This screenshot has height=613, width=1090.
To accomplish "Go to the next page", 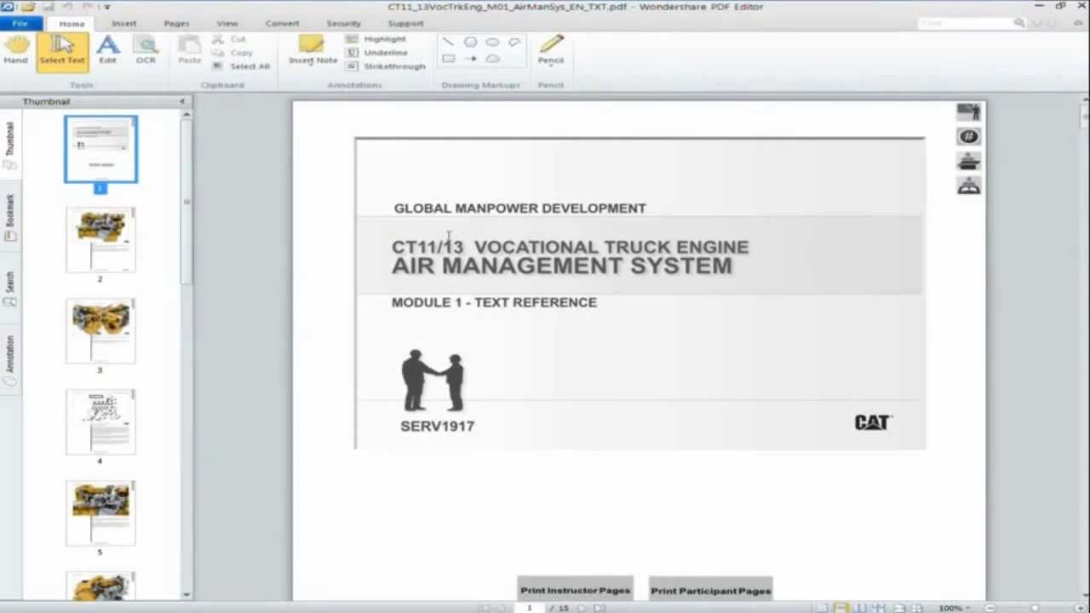I will click(x=582, y=608).
